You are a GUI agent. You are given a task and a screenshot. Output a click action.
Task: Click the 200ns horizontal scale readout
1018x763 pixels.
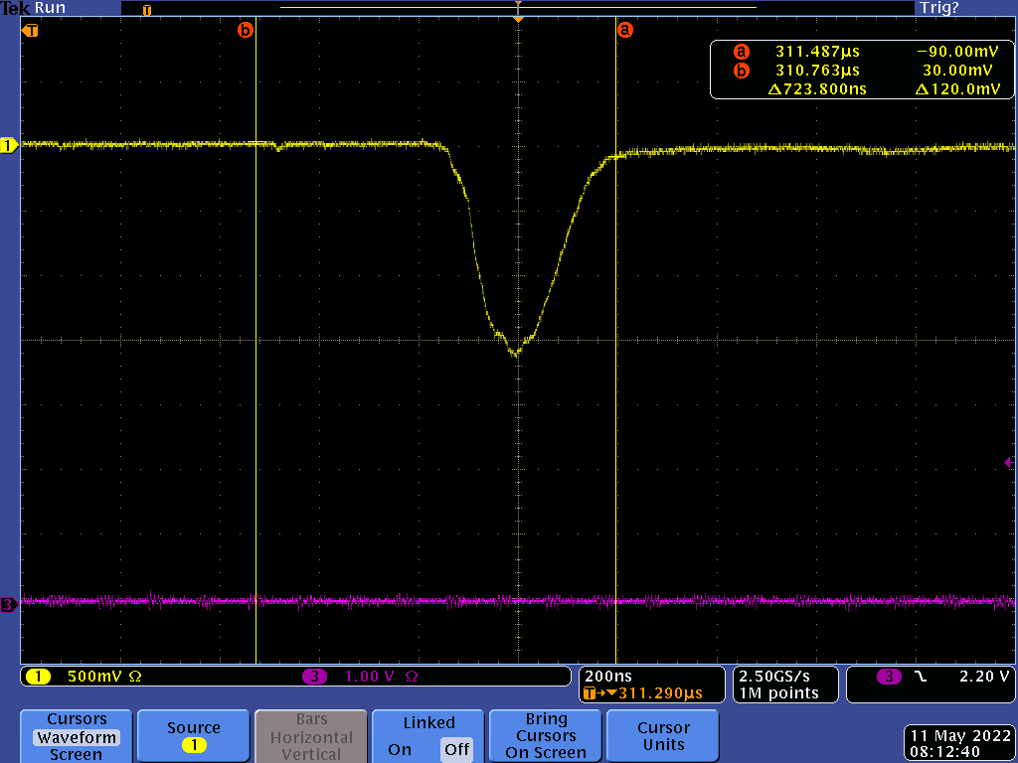pyautogui.click(x=606, y=676)
